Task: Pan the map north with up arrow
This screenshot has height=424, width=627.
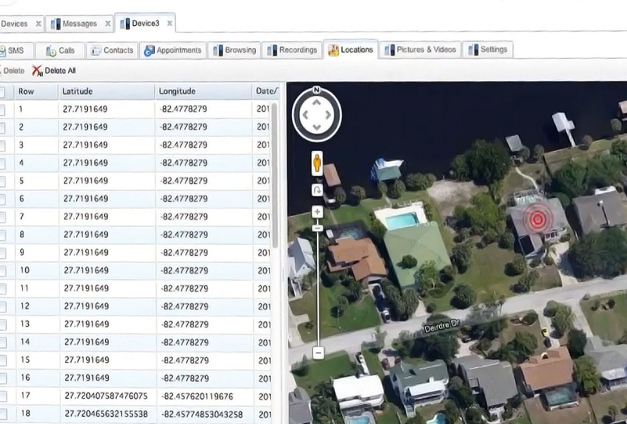Action: click(x=316, y=103)
